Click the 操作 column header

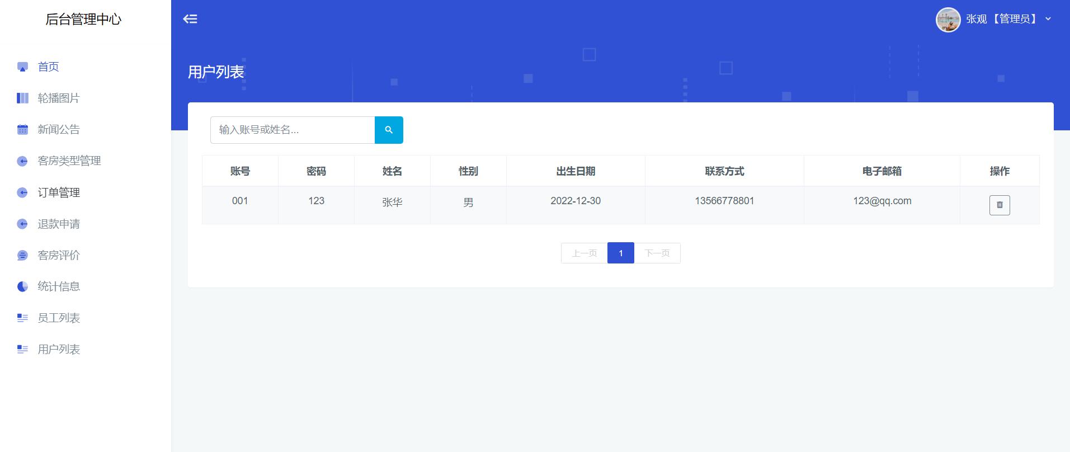tap(1000, 171)
